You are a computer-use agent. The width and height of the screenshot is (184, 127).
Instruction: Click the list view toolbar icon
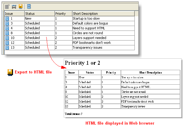tap(29, 6)
